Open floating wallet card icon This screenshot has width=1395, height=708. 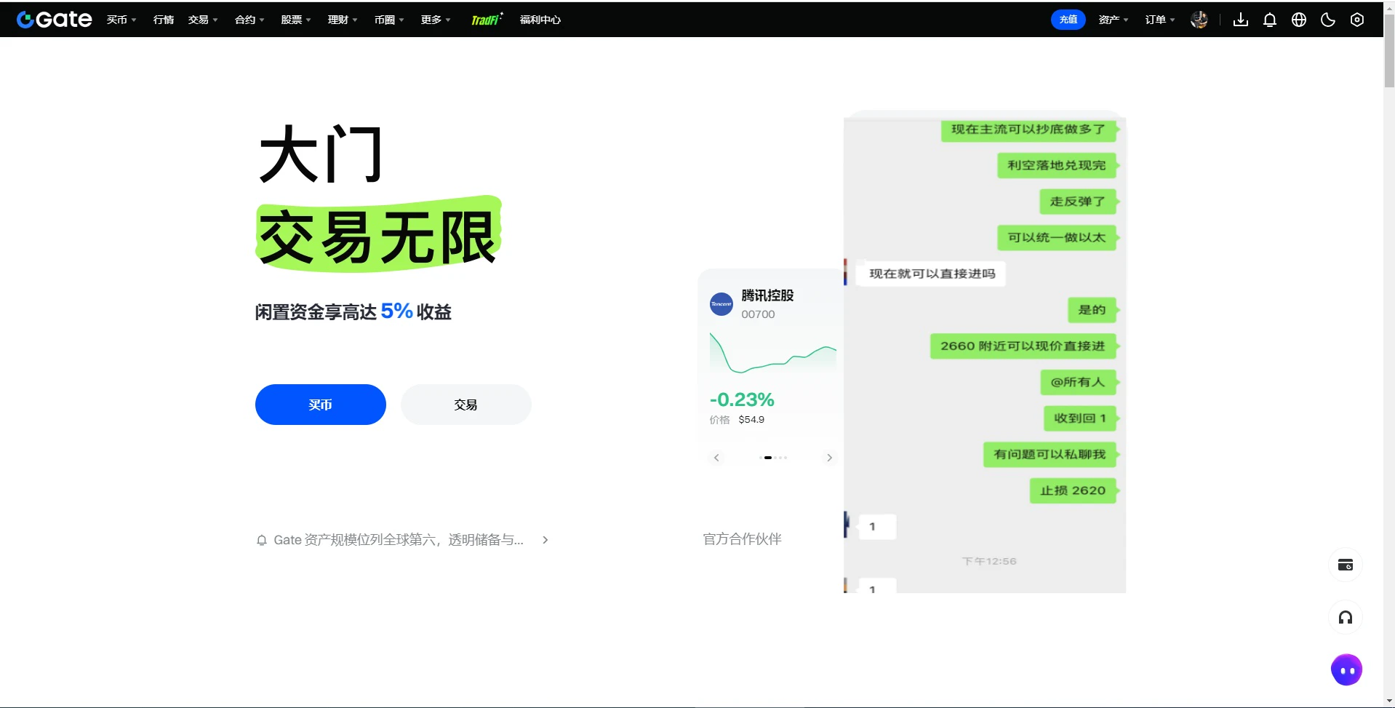pyautogui.click(x=1346, y=565)
